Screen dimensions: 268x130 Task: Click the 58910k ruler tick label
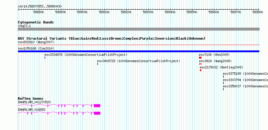[104, 12]
